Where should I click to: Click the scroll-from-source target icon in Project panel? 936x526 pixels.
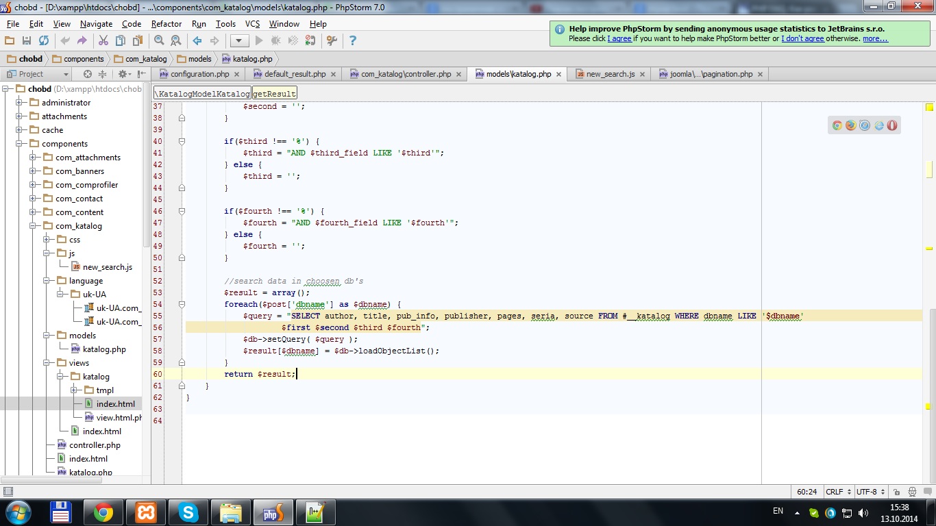87,74
